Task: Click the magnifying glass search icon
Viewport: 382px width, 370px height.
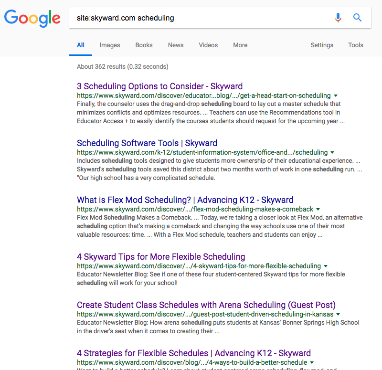Action: [x=357, y=18]
